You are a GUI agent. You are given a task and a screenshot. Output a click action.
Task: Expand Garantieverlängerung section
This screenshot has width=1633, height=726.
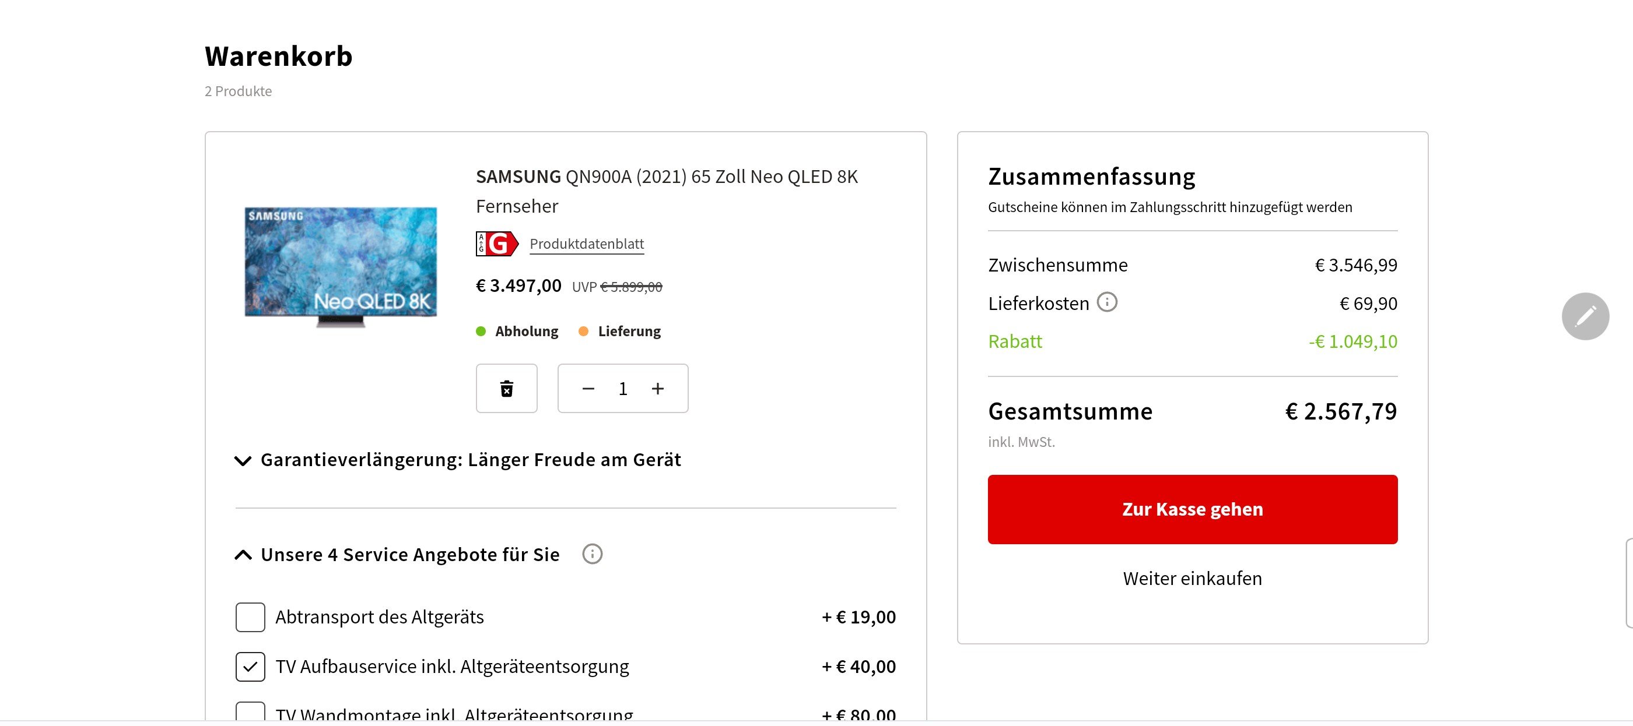(458, 460)
